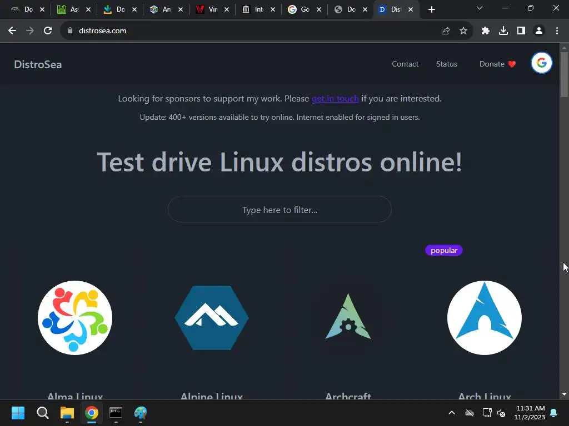Share this page from the address bar

pos(446,31)
